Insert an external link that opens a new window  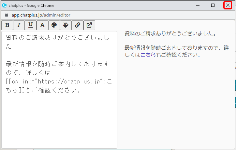click(x=89, y=25)
